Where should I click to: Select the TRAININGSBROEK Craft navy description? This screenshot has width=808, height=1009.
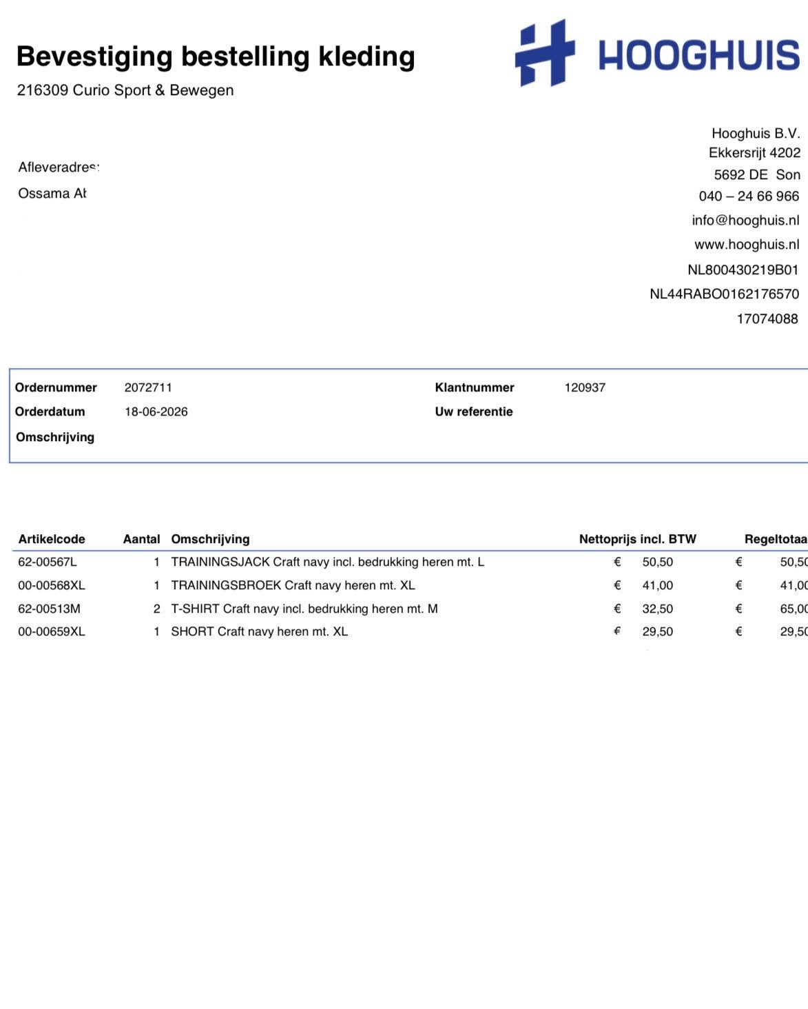click(x=293, y=585)
